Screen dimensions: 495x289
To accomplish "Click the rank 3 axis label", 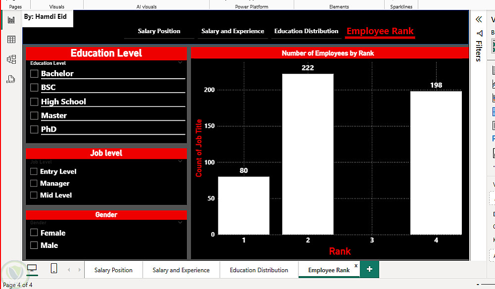I will click(x=372, y=240).
